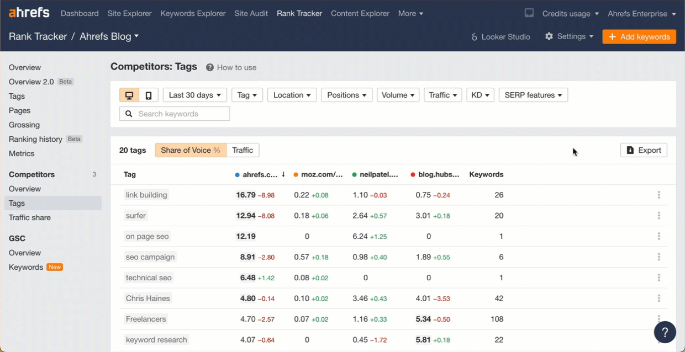The width and height of the screenshot is (685, 352).
Task: Toggle desktop results view
Action: tap(130, 94)
